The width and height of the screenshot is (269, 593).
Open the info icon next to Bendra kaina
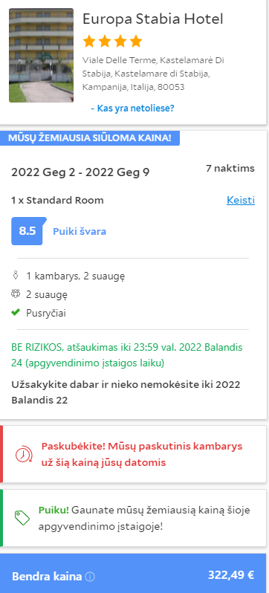click(90, 577)
